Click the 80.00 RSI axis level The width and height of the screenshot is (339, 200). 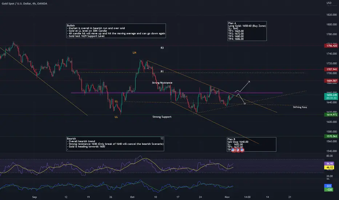[330, 156]
